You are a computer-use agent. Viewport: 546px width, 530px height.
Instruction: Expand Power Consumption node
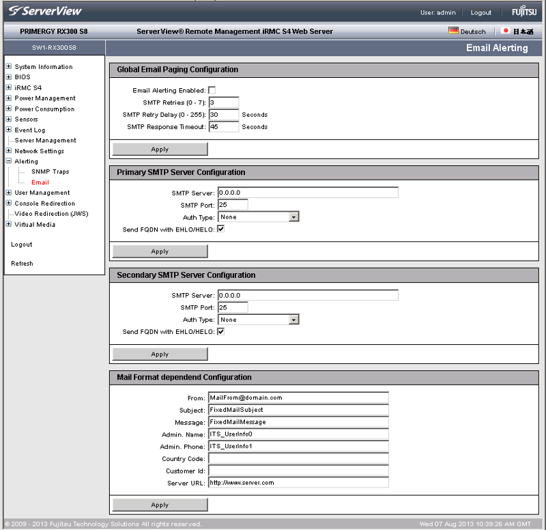click(9, 109)
